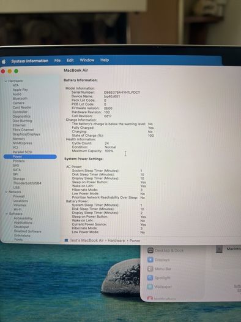Select Controller in the sidebar
The height and width of the screenshot is (322, 241).
pyautogui.click(x=20, y=112)
